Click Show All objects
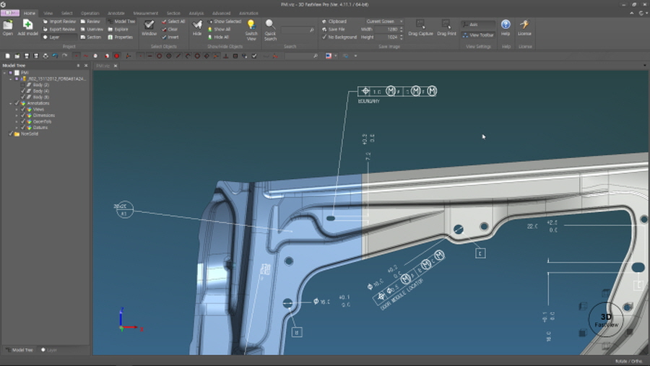The image size is (650, 366). pos(219,30)
